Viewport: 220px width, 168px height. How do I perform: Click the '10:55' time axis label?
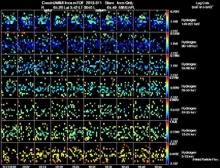tap(158, 167)
